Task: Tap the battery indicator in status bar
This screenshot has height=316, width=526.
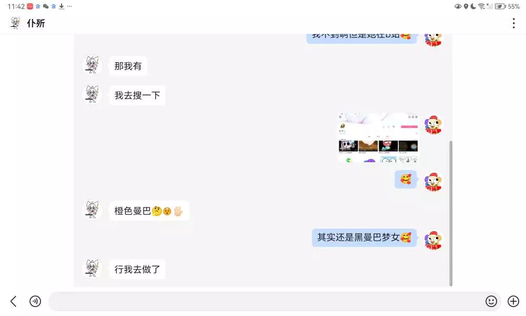Action: [500, 6]
